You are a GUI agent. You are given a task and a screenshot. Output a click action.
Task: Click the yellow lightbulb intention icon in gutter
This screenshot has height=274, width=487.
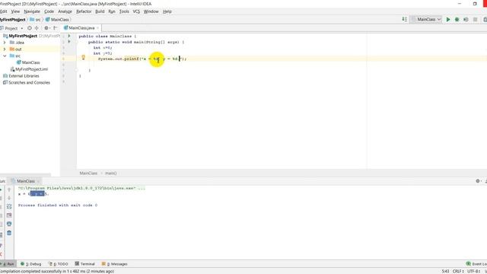point(83,57)
